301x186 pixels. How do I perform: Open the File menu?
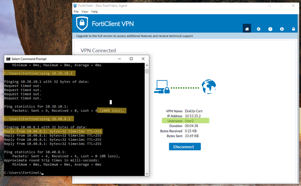[76, 12]
